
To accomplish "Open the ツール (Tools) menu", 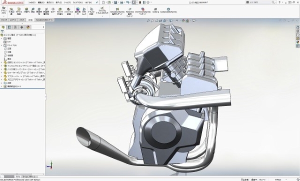I will tap(67, 2).
